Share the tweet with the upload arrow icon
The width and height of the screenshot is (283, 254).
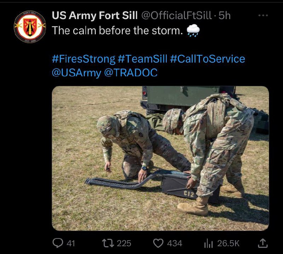(x=262, y=243)
